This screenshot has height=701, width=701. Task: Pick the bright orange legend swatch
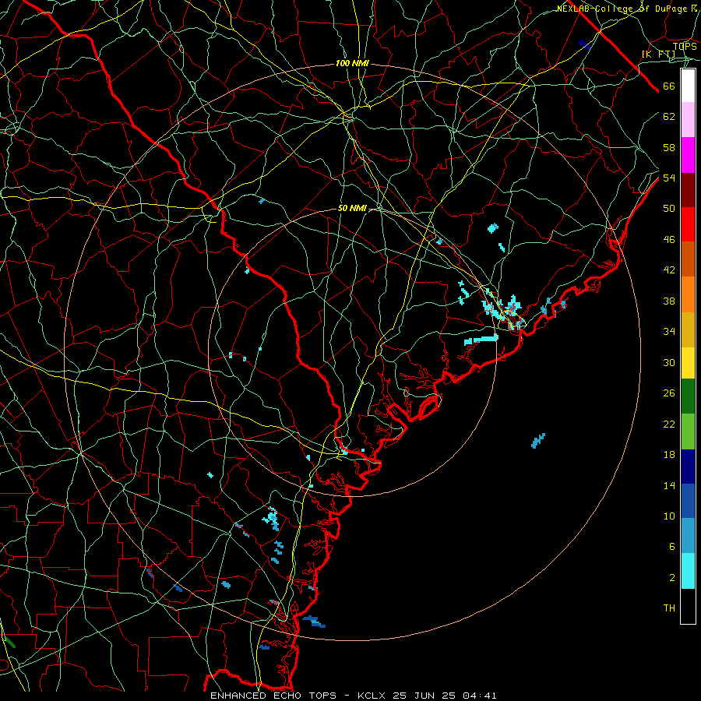(x=688, y=294)
